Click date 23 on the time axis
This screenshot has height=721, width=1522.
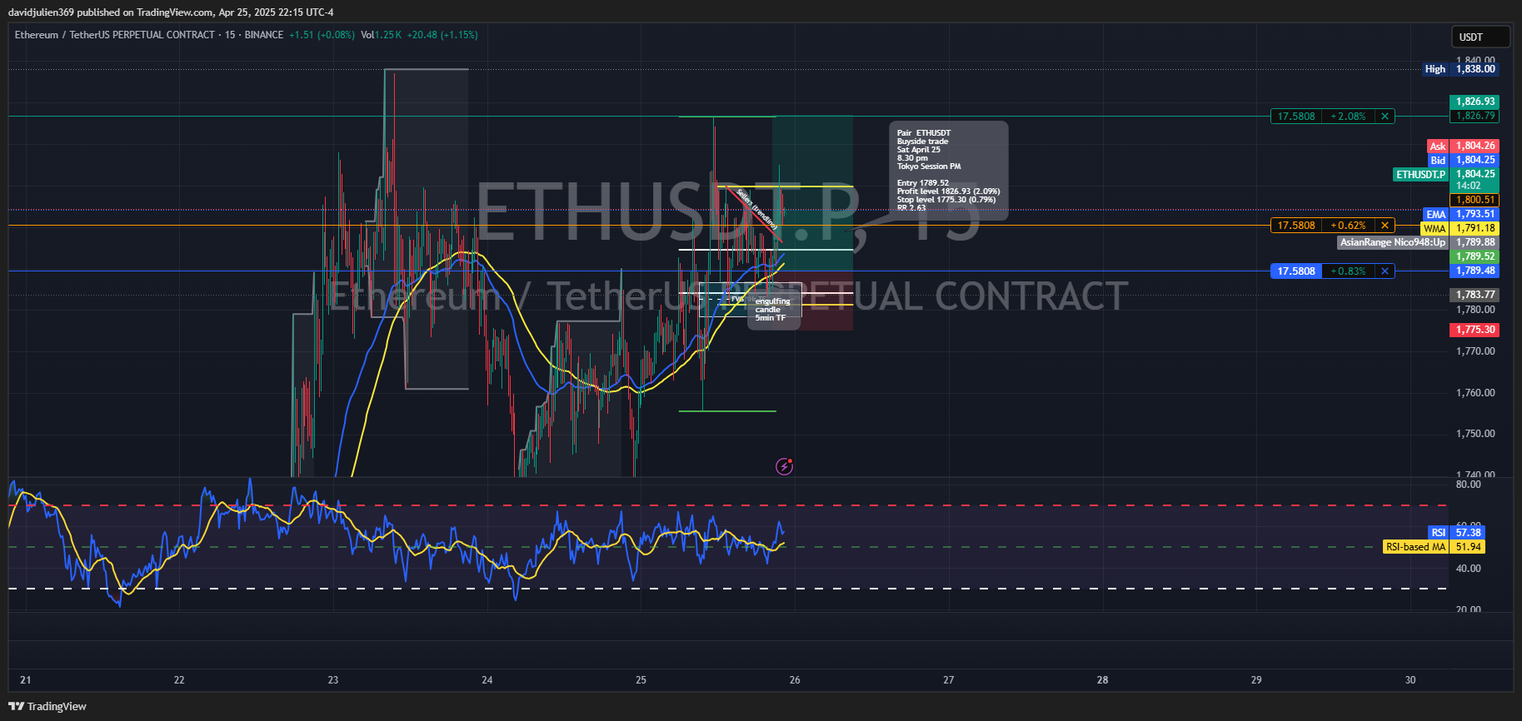coord(333,680)
